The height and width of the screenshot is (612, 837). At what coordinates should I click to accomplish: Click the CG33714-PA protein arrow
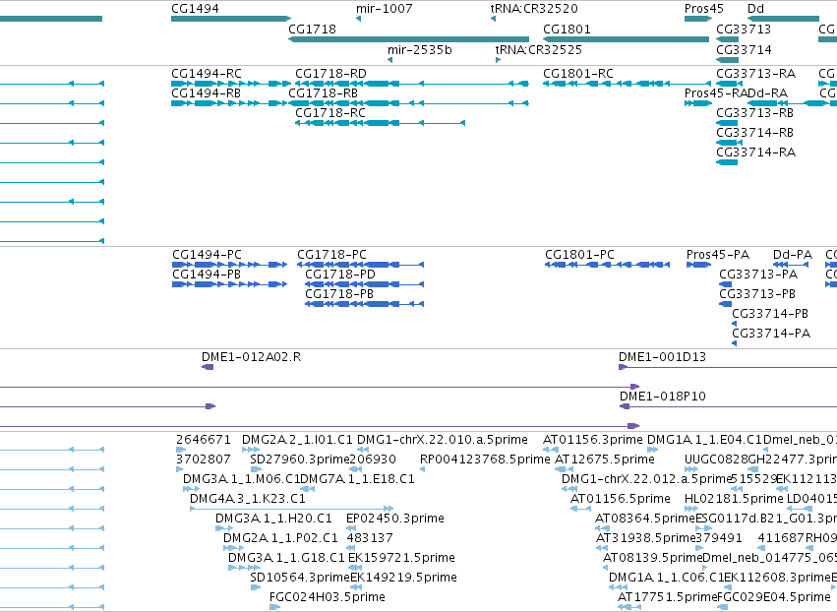(735, 344)
